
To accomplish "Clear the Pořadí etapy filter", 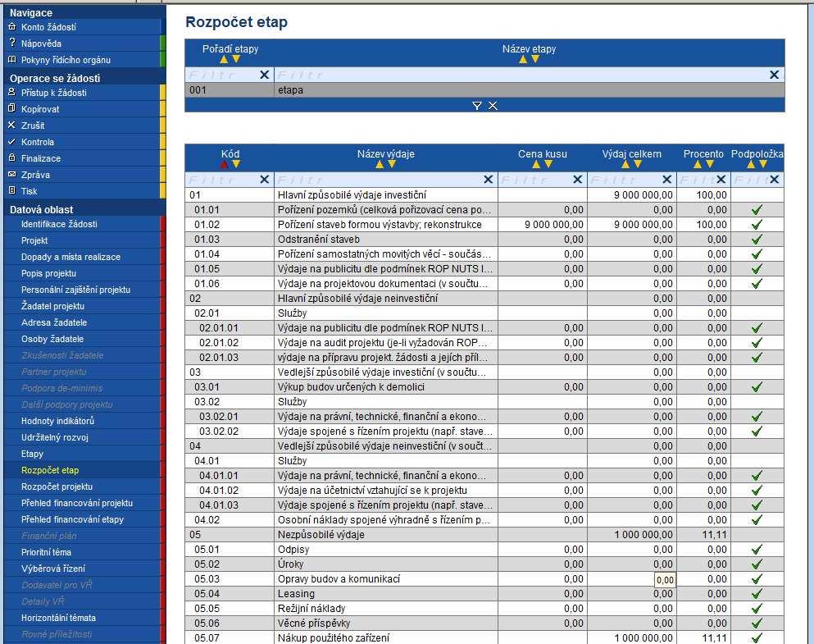I will pos(264,75).
